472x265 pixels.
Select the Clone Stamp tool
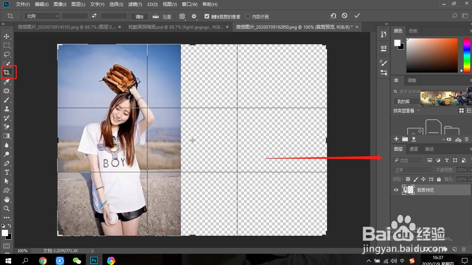(7, 109)
